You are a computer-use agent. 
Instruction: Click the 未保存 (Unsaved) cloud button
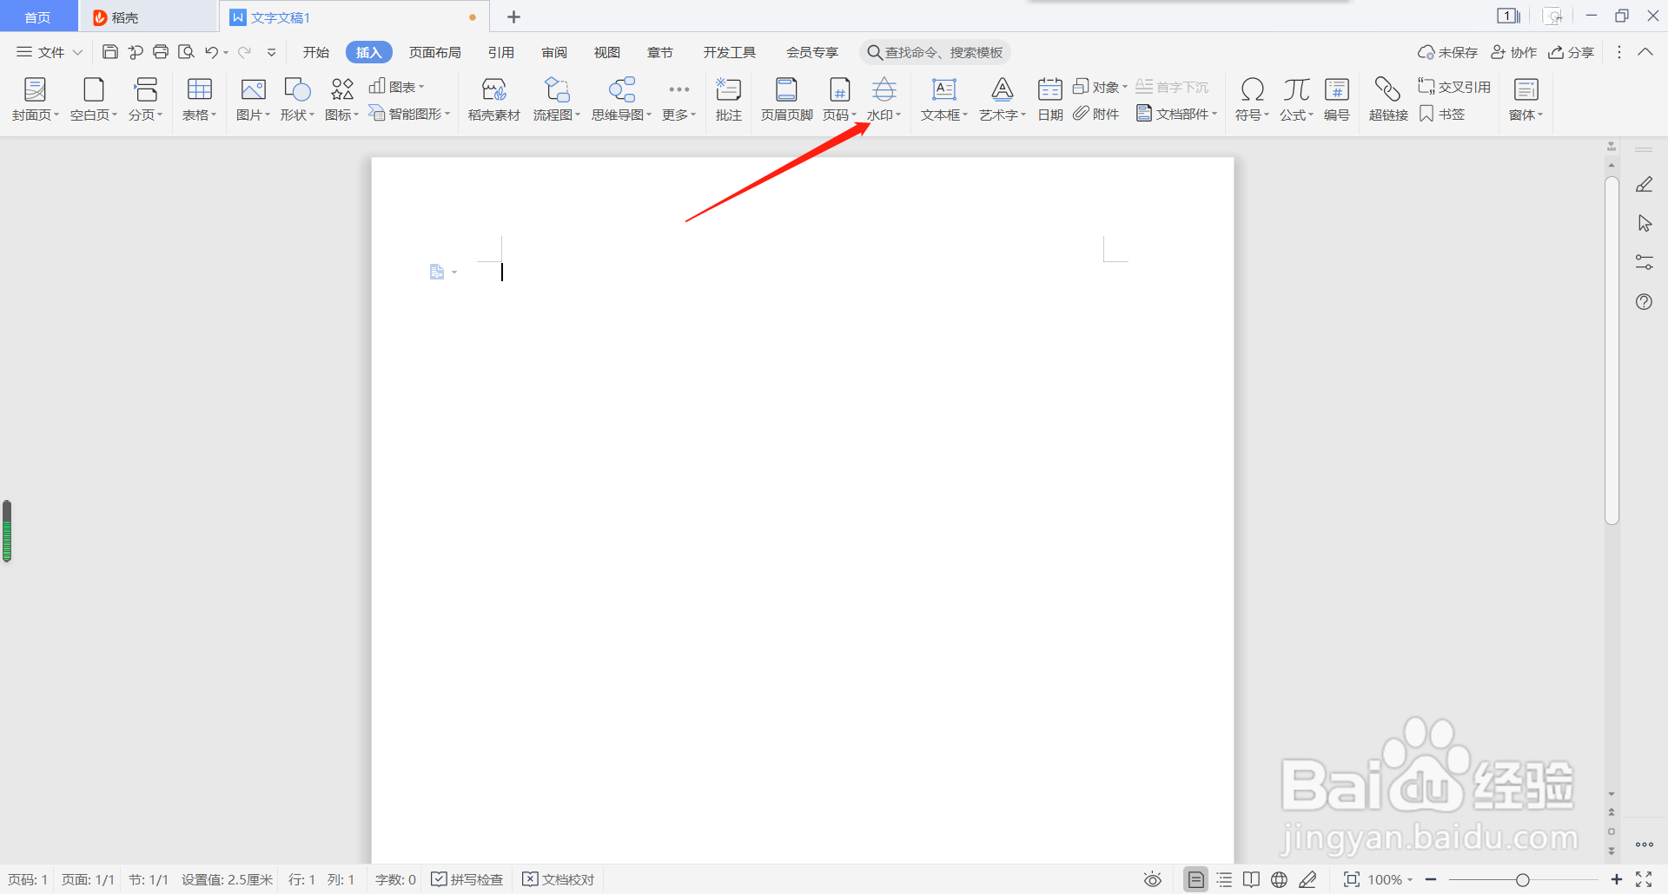[x=1447, y=52]
